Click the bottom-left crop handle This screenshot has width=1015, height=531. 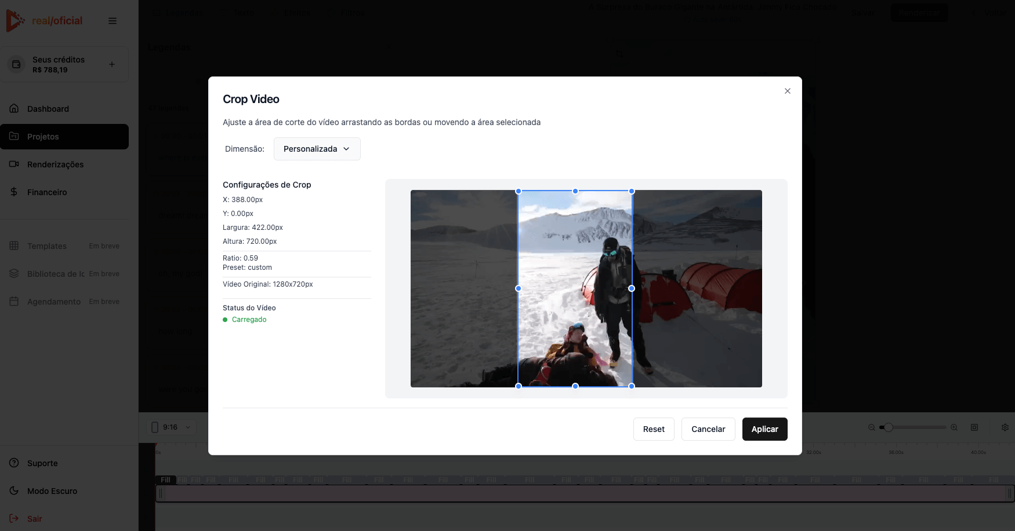click(519, 386)
